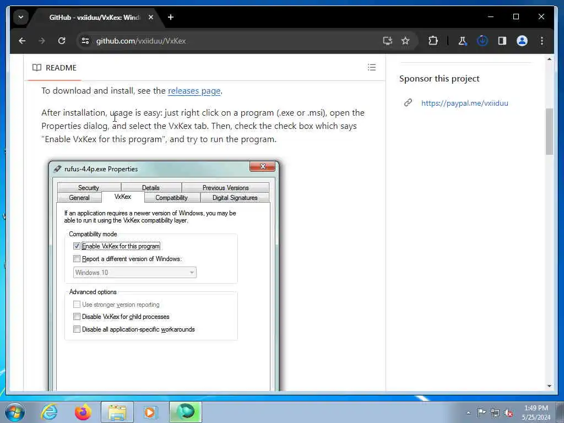
Task: Switch to the active browser taskbar button
Action: tap(186, 412)
